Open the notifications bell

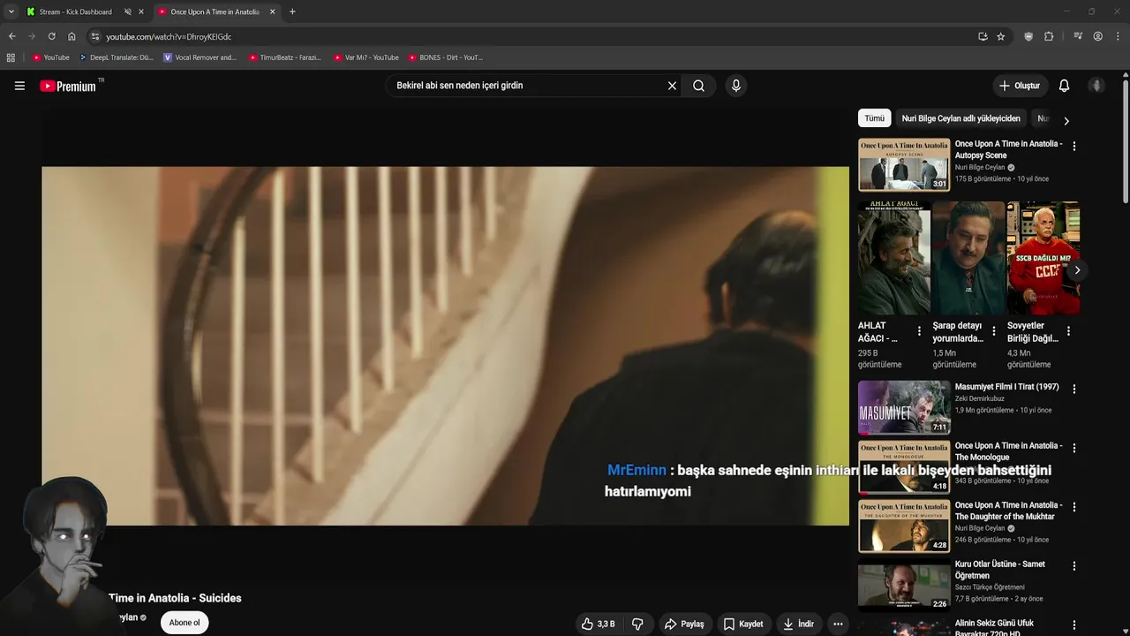click(1064, 86)
